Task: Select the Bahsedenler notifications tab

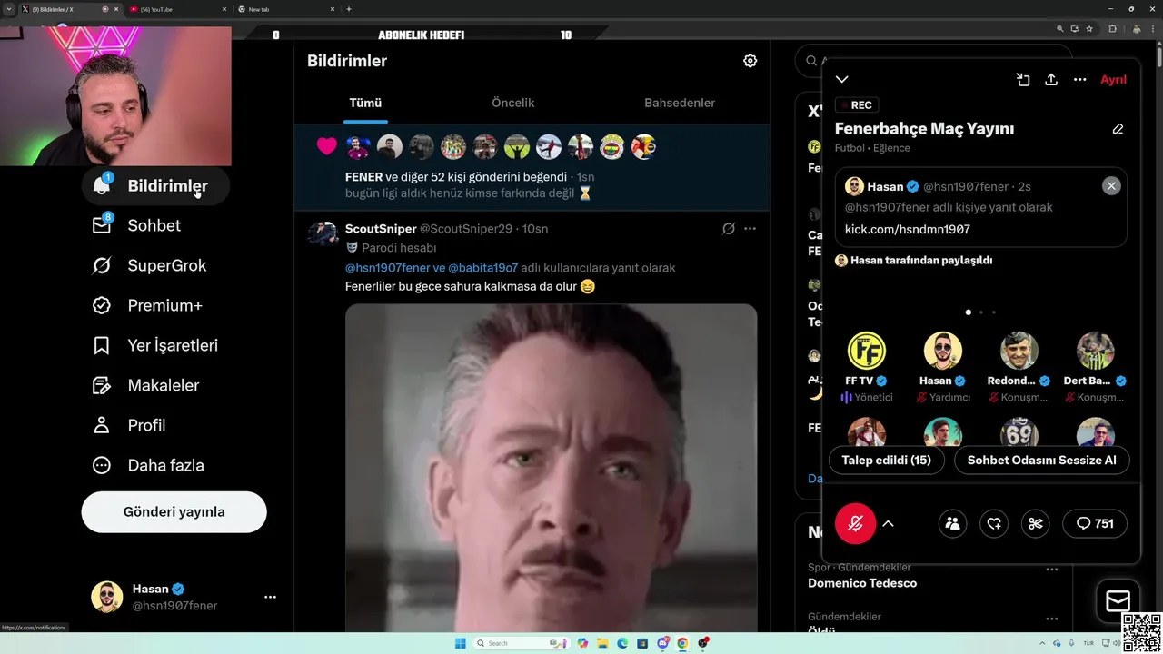Action: tap(680, 103)
